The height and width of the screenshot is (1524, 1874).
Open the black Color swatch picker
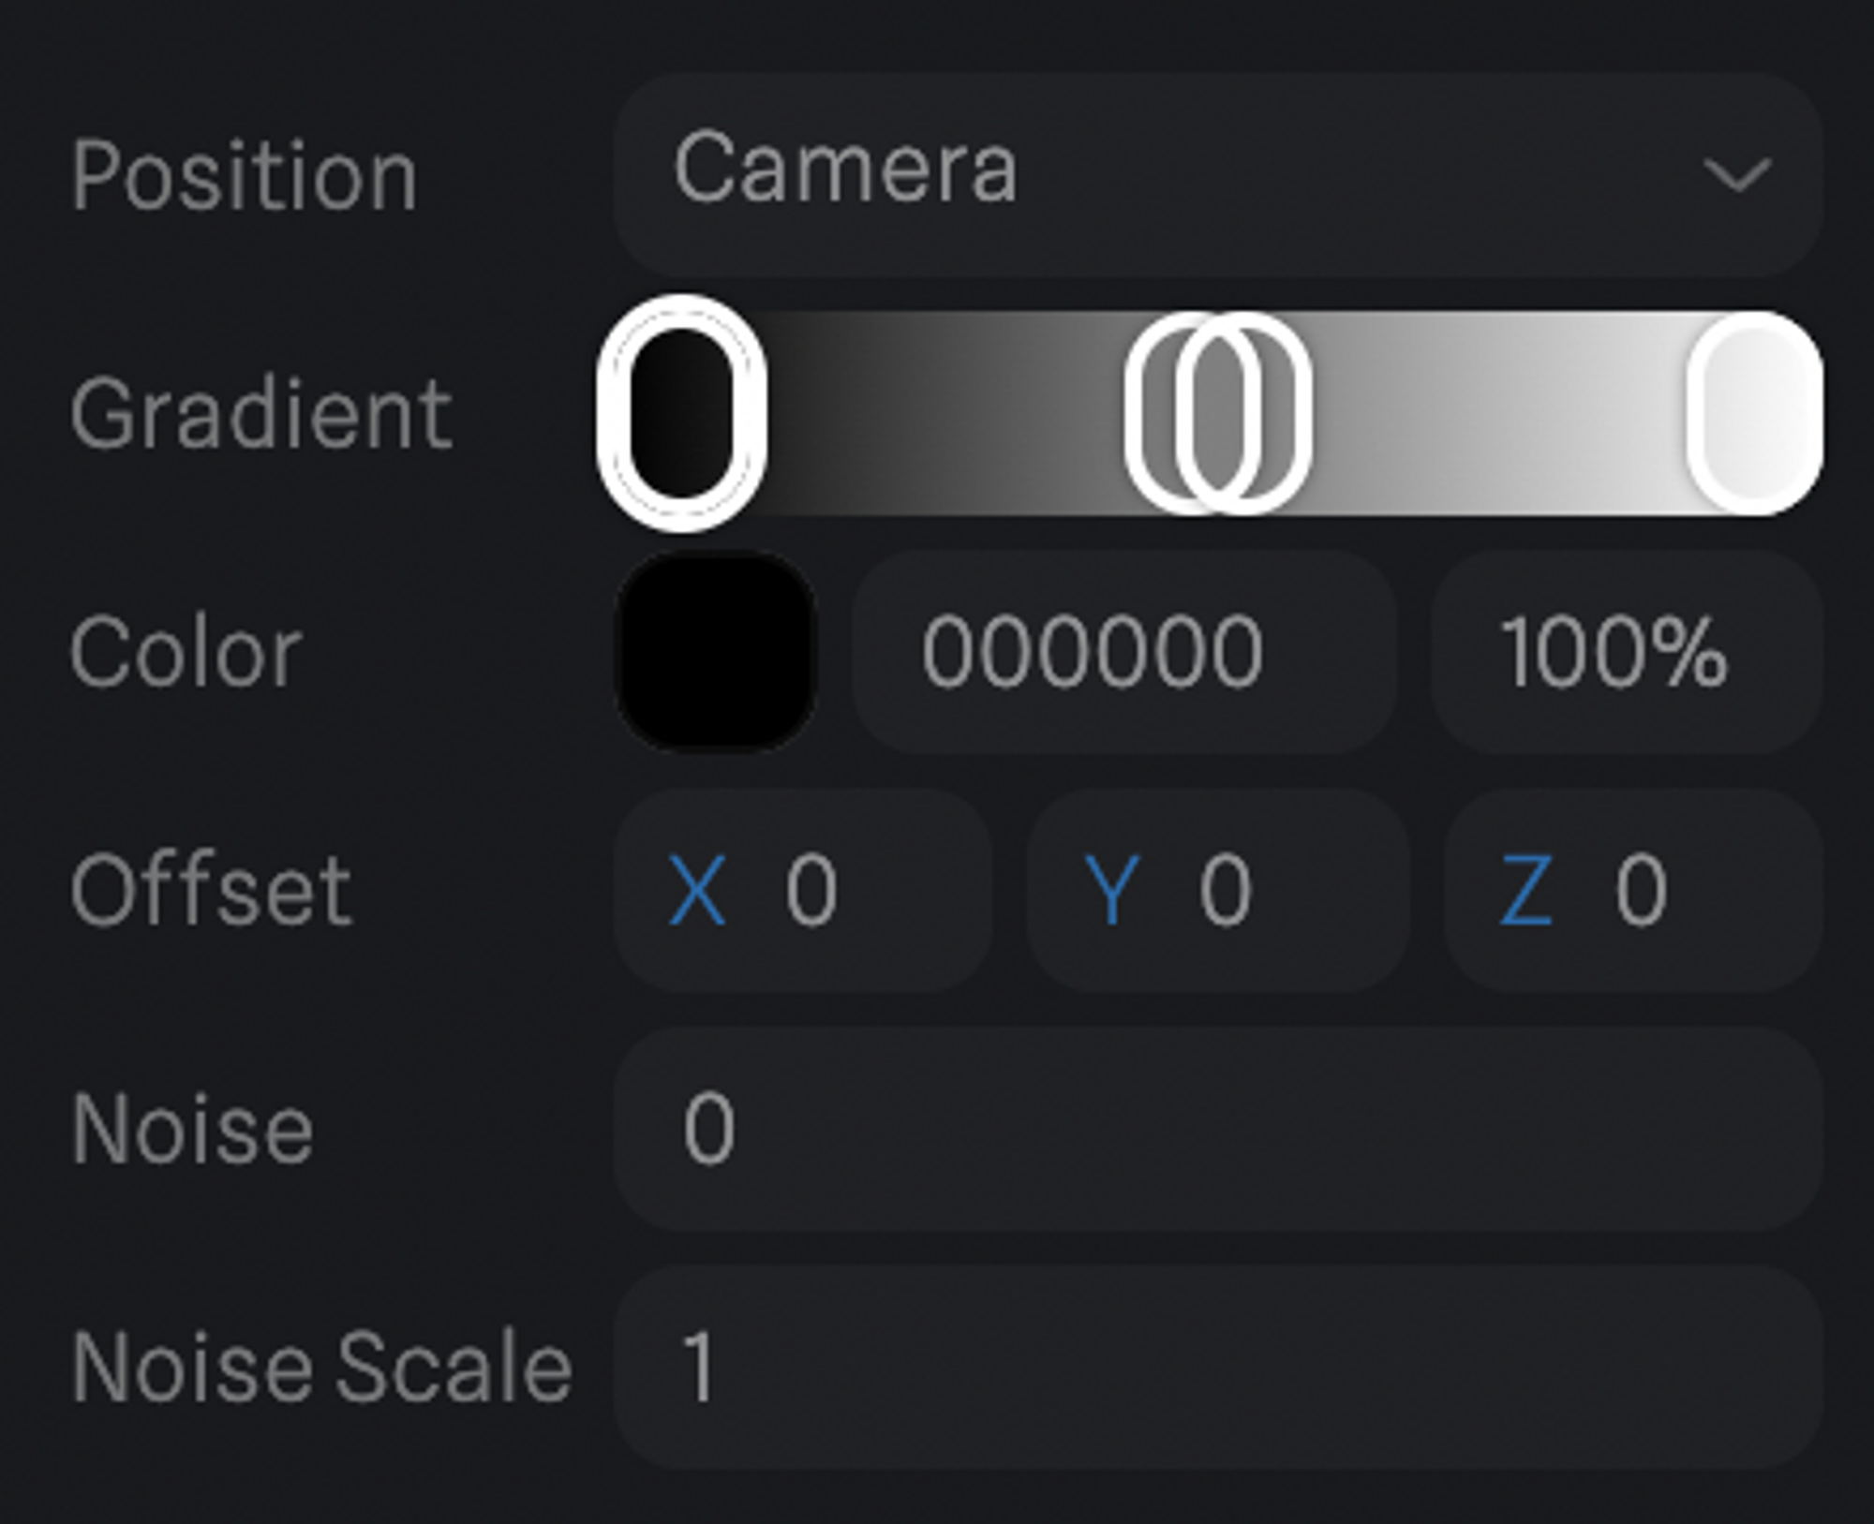click(716, 651)
